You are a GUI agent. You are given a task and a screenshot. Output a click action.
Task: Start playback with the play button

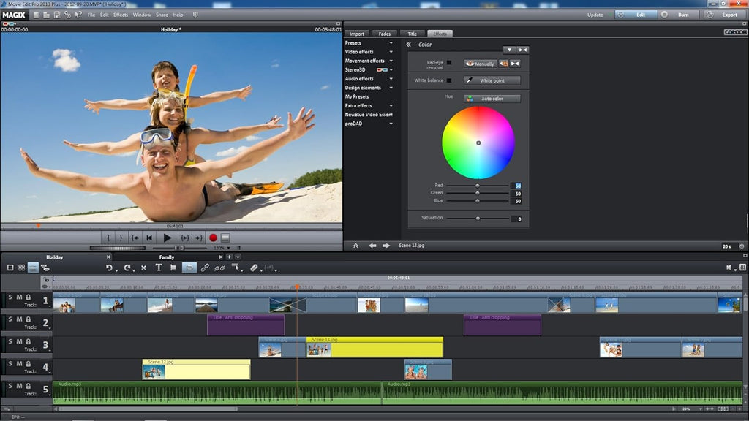(167, 238)
